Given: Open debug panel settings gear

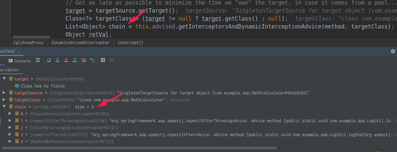Looking at the screenshot, I should coord(393,51).
